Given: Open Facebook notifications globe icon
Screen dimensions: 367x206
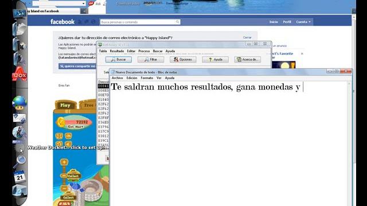Looking at the screenshot, I should 93,22.
